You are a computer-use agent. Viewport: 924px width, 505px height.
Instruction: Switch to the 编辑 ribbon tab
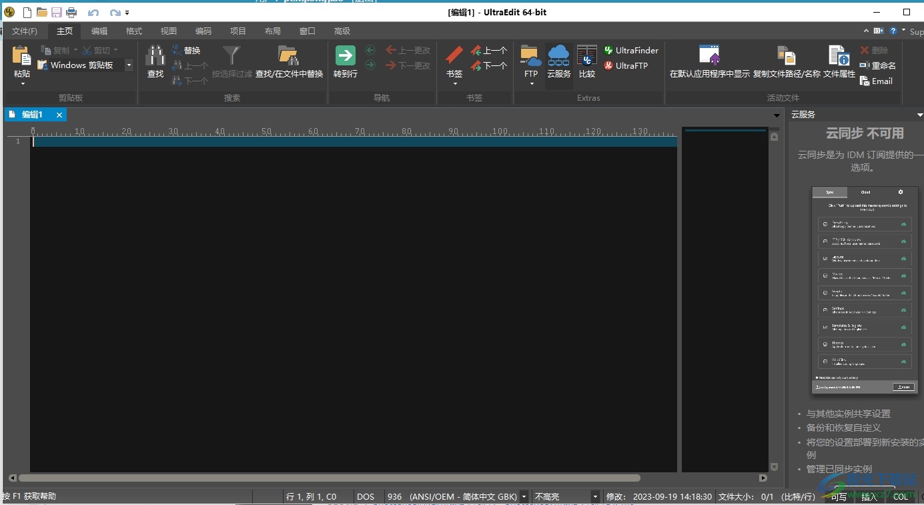point(99,31)
